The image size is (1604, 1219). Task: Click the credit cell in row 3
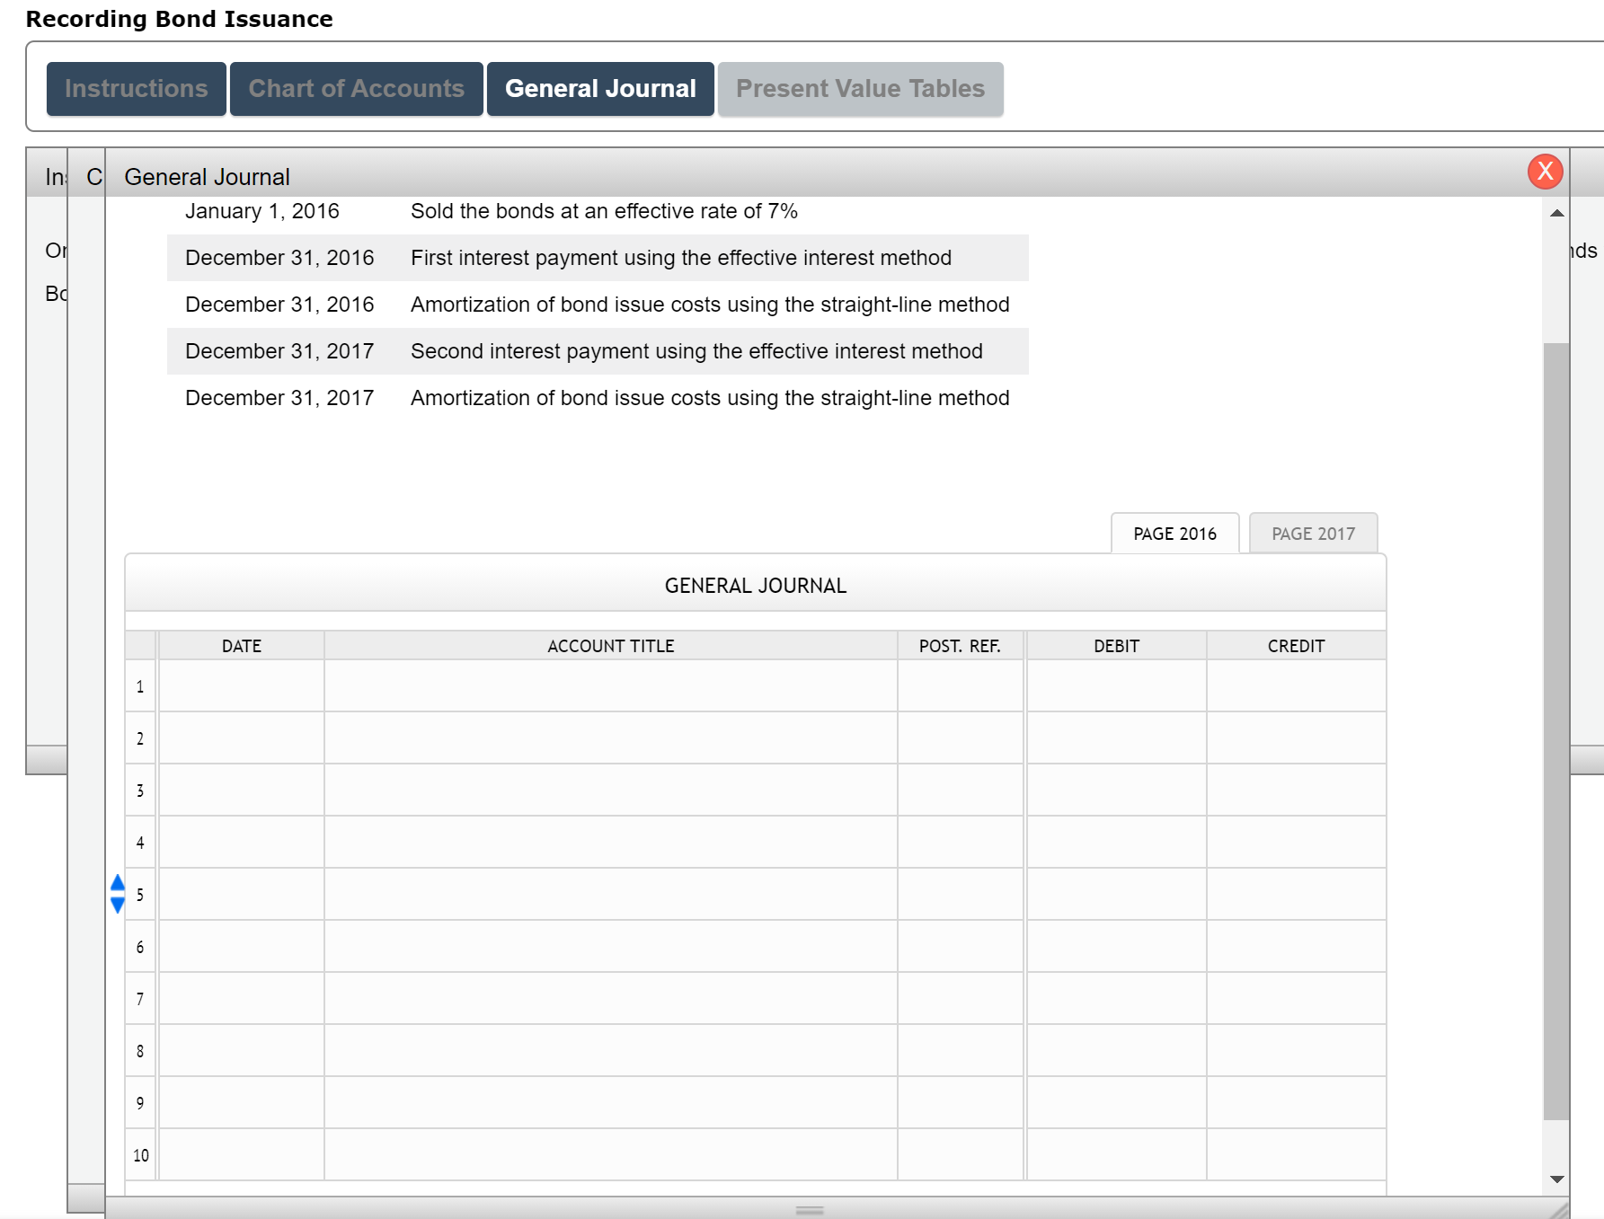coord(1297,791)
